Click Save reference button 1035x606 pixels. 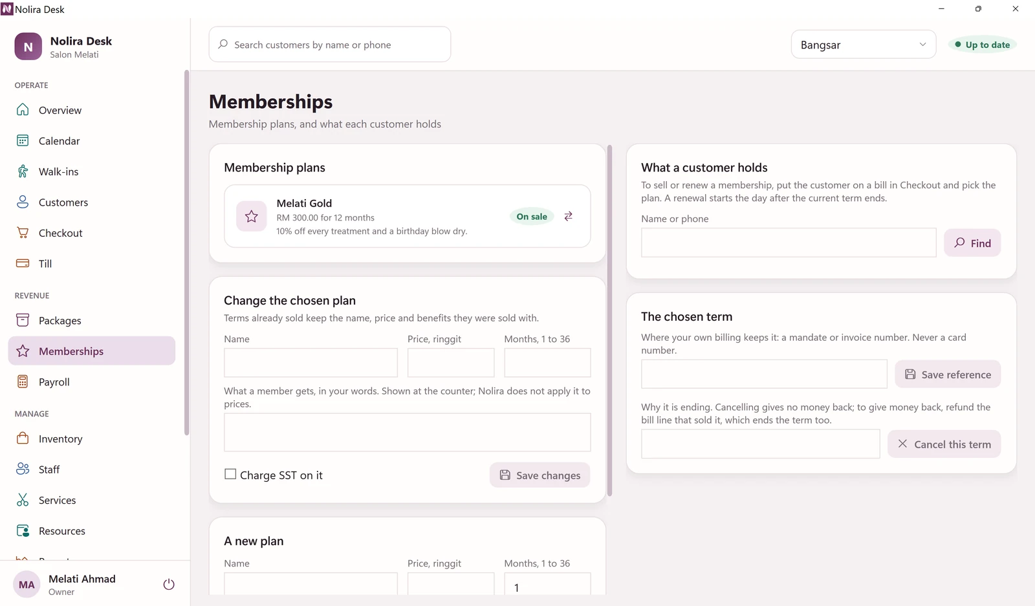pos(948,374)
